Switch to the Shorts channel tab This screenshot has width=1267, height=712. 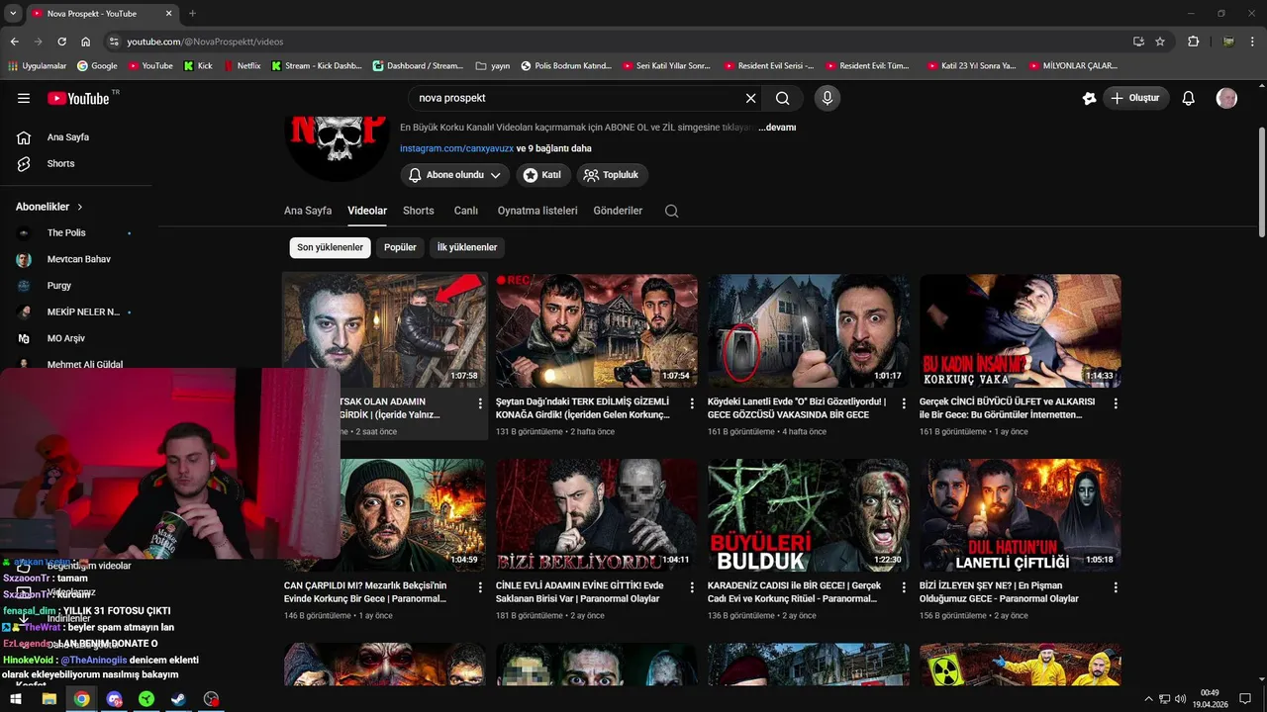click(419, 211)
